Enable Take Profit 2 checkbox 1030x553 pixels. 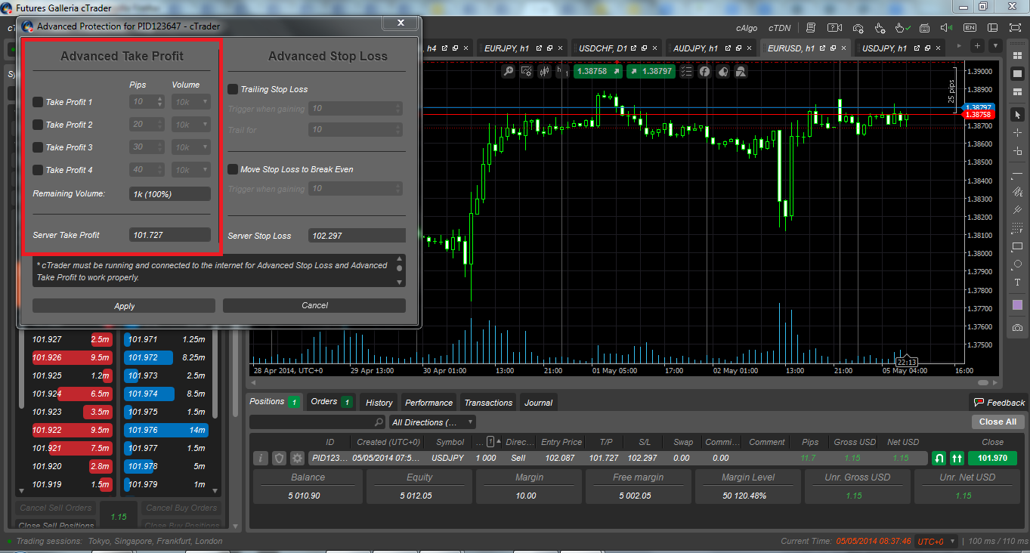38,125
